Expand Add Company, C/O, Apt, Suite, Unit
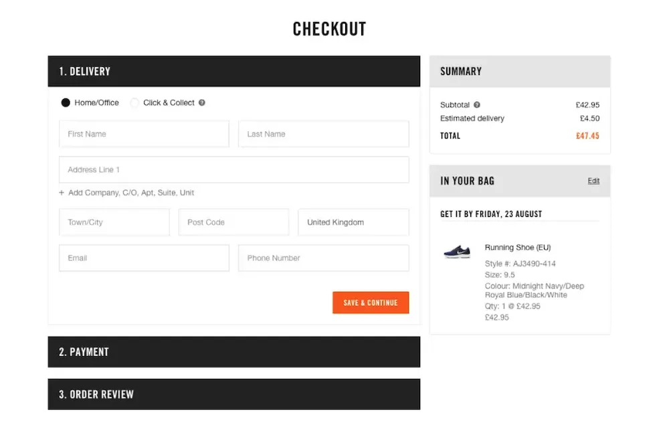The width and height of the screenshot is (669, 423). 131,193
